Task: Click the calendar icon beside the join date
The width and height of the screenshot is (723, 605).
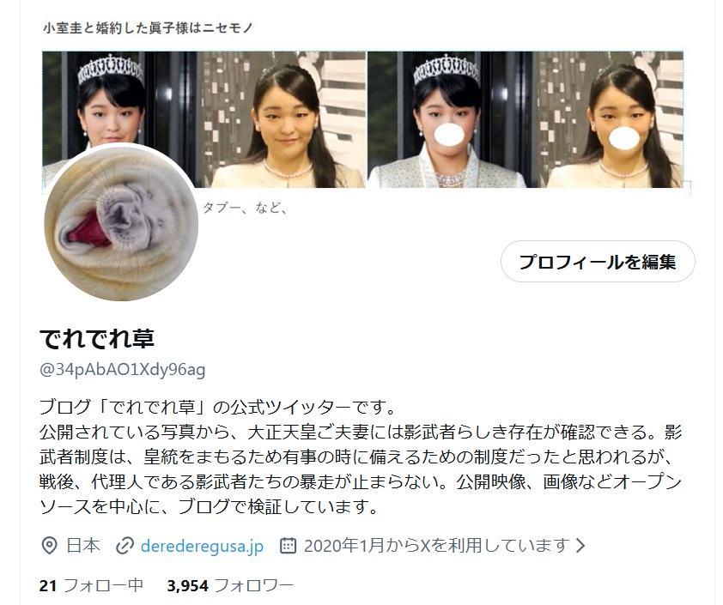Action: pos(288,546)
